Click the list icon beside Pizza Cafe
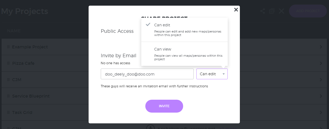329x129 pixels. pyautogui.click(x=8, y=63)
